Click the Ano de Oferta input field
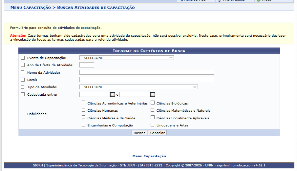 click(x=87, y=65)
